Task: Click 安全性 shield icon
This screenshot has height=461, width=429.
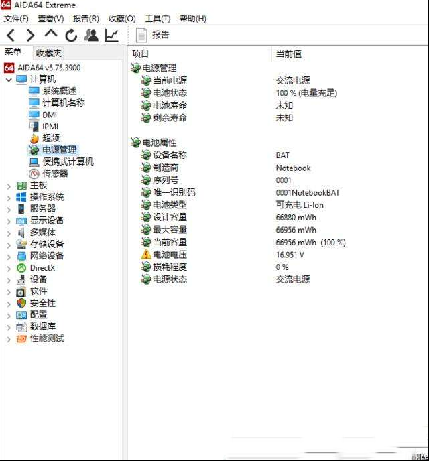Action: coord(21,303)
